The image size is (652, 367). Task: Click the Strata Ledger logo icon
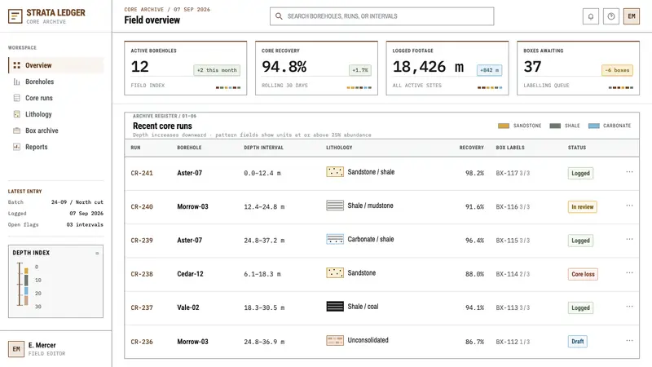click(x=15, y=16)
